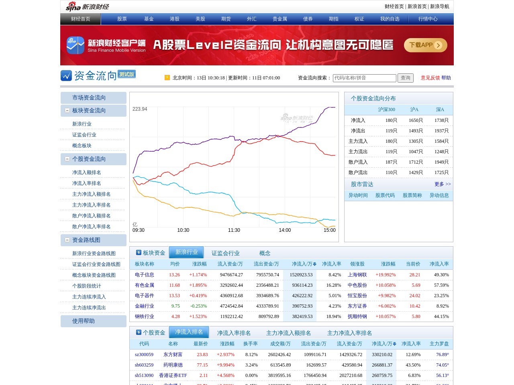Click the yellow clock icon beside 北京时间
This screenshot has width=514, height=385.
(167, 78)
